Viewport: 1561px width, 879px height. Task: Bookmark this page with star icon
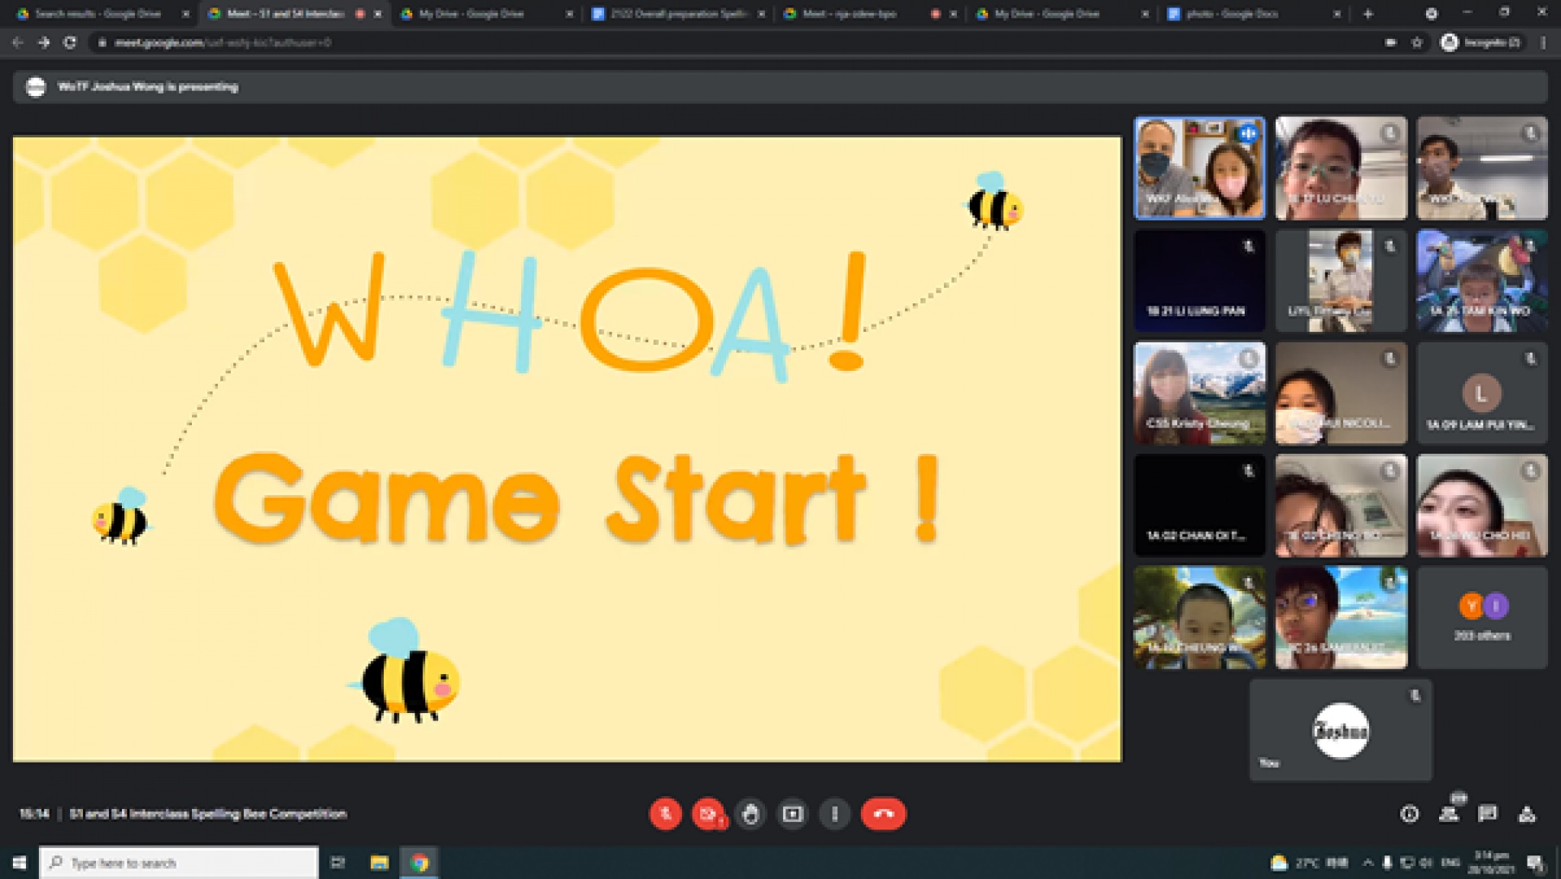click(x=1417, y=42)
